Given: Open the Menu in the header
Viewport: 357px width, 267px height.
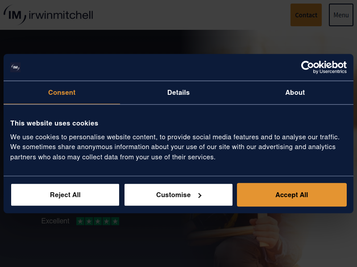Looking at the screenshot, I should pyautogui.click(x=341, y=15).
